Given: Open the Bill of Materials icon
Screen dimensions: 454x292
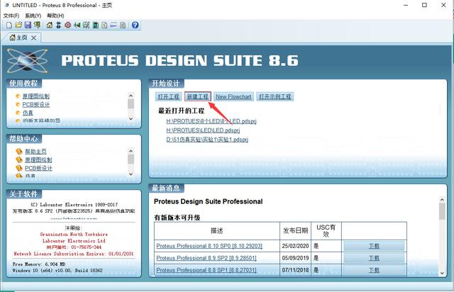Looking at the screenshot, I should [104, 26].
